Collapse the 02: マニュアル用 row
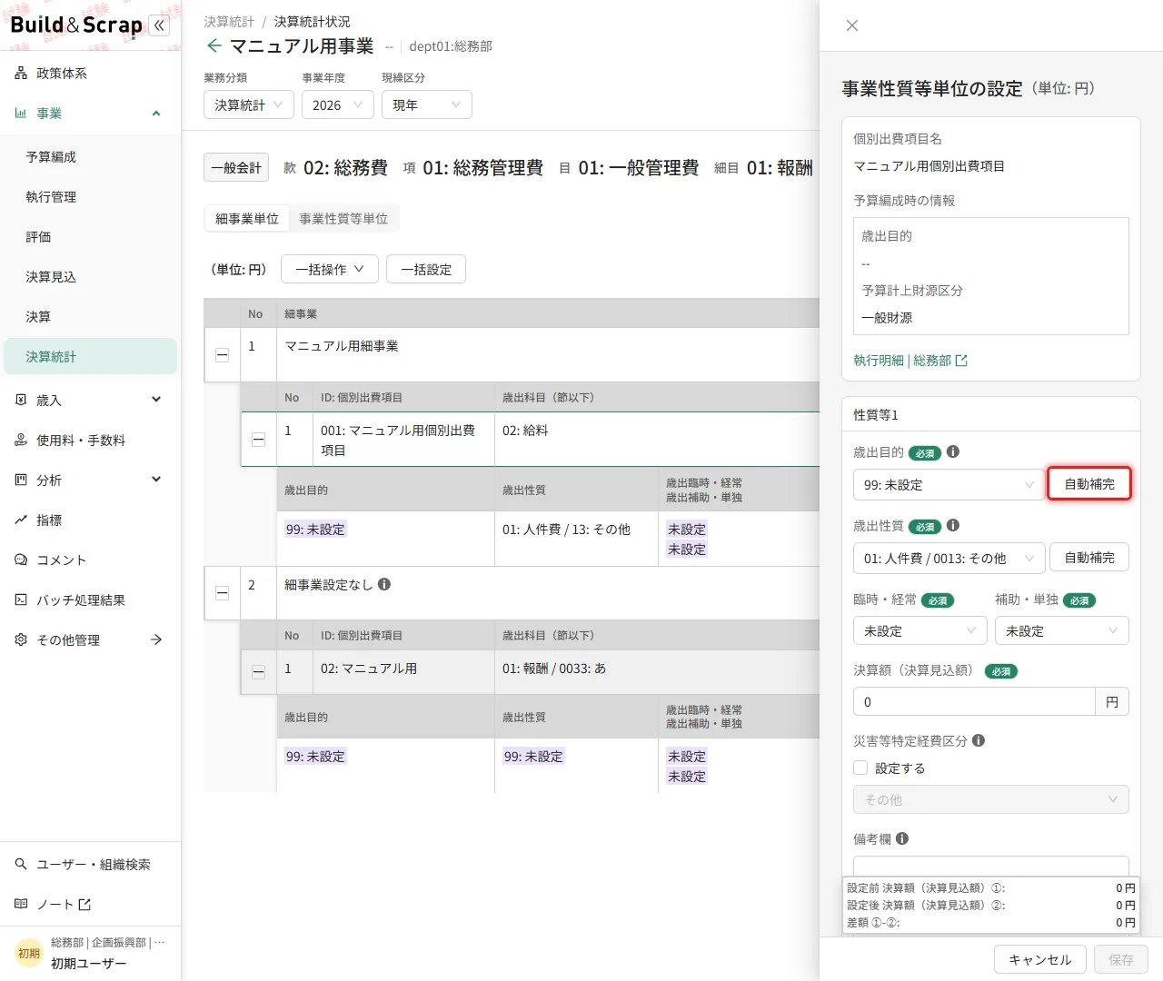1163x981 pixels. pos(258,672)
